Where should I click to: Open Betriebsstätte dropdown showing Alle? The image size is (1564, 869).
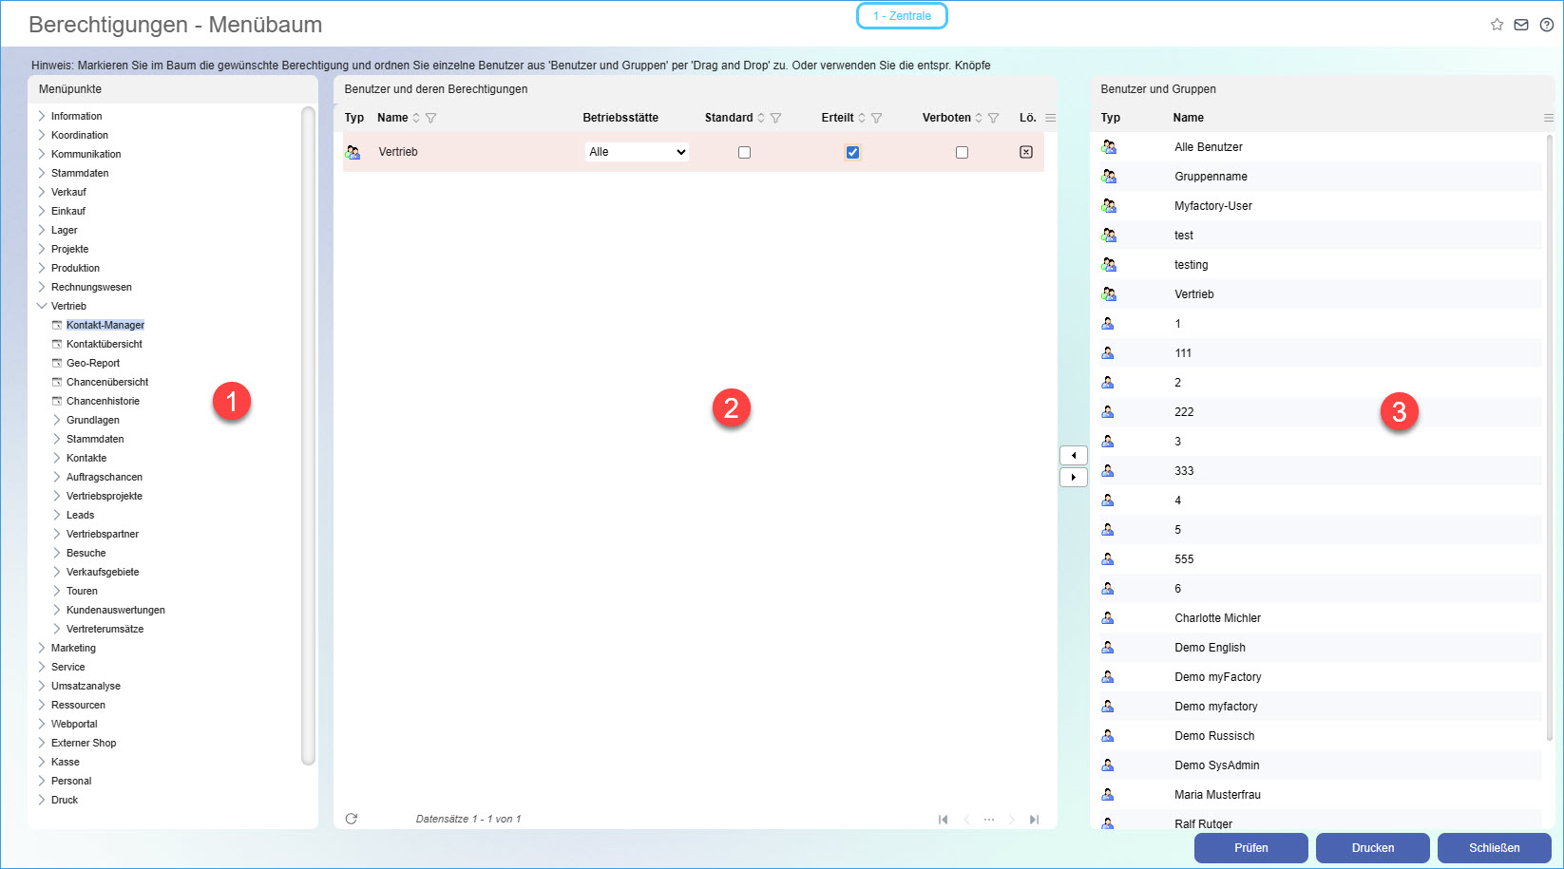tap(637, 152)
